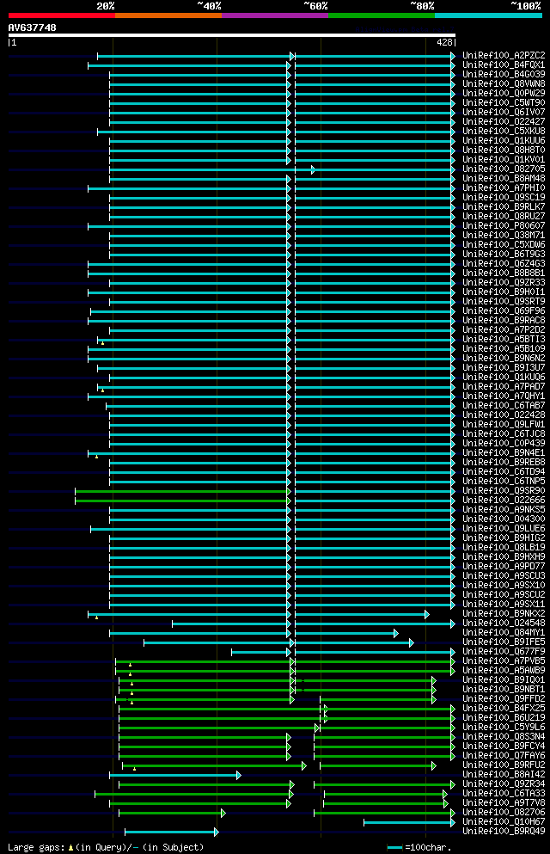
Task: Select hit label UniRef100_A7PVB5
Action: coord(504,661)
